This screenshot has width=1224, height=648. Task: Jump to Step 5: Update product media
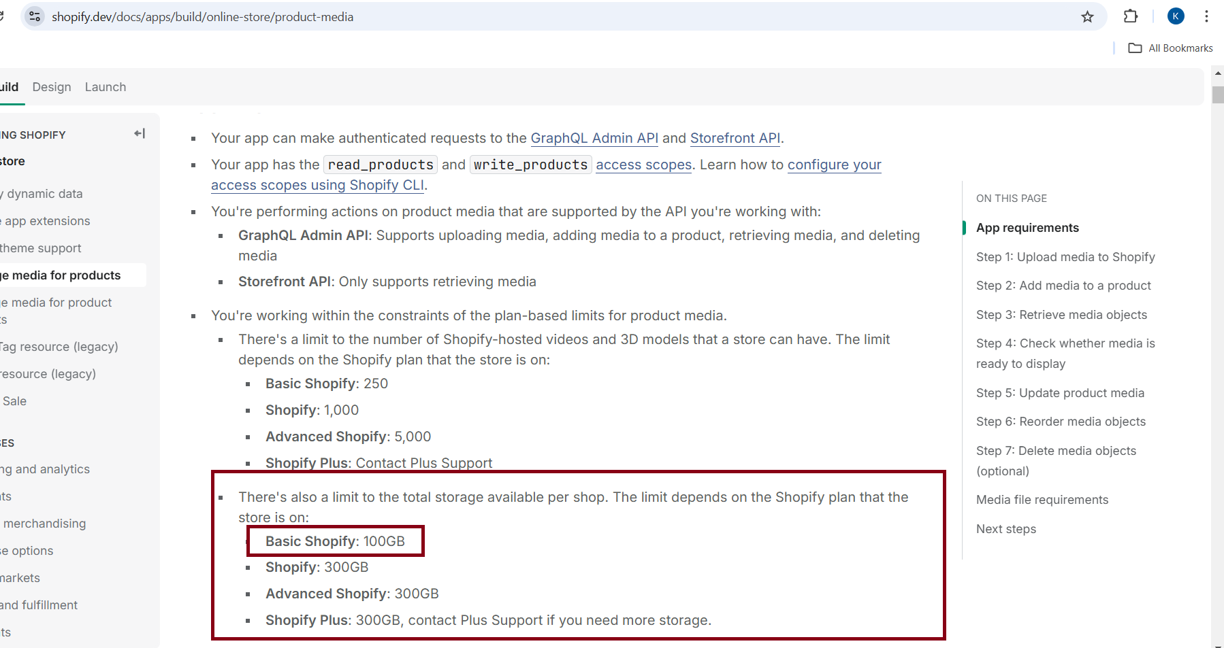(x=1060, y=393)
